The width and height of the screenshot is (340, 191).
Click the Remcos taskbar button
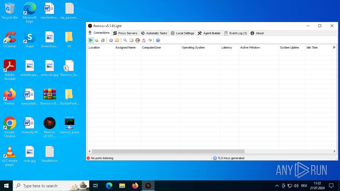tap(148, 186)
